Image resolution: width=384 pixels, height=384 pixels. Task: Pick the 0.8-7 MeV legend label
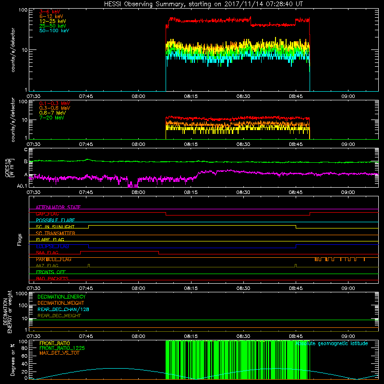pos(52,113)
